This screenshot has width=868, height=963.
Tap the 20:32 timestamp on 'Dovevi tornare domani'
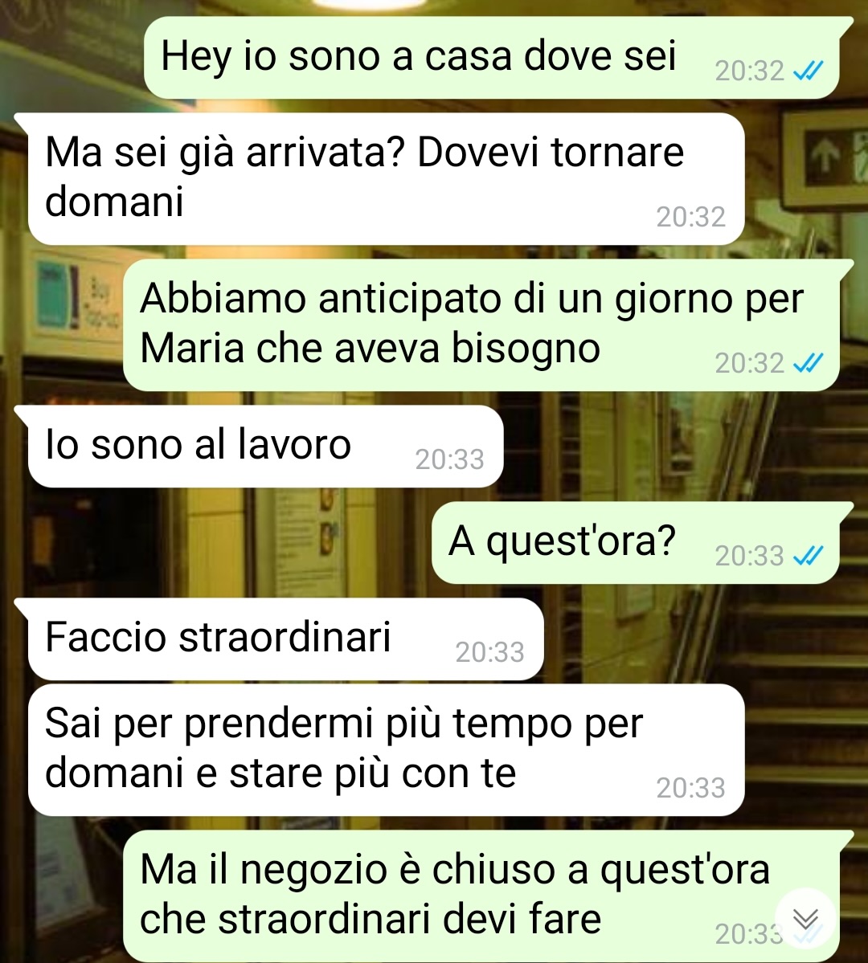click(x=691, y=218)
